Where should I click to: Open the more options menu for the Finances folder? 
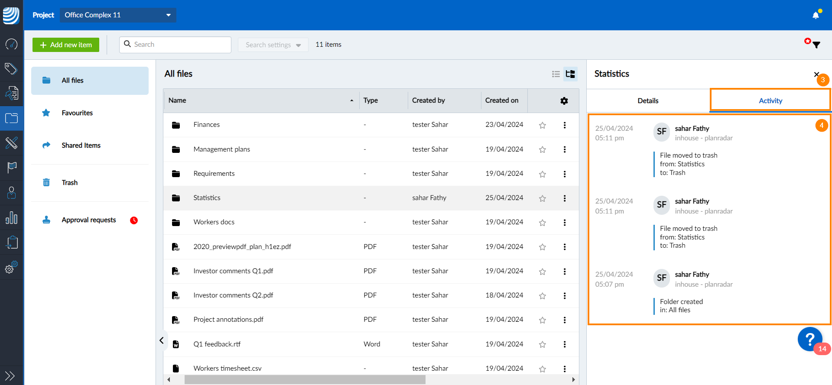tap(564, 125)
